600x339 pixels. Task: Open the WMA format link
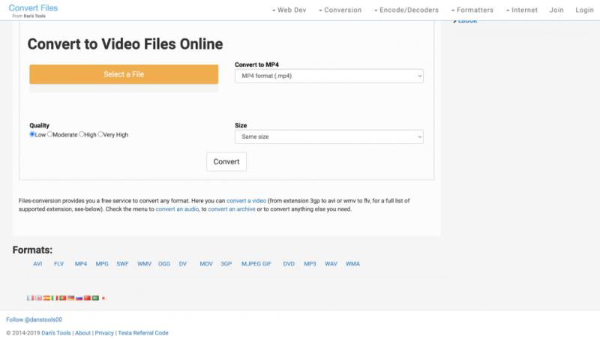coord(352,263)
